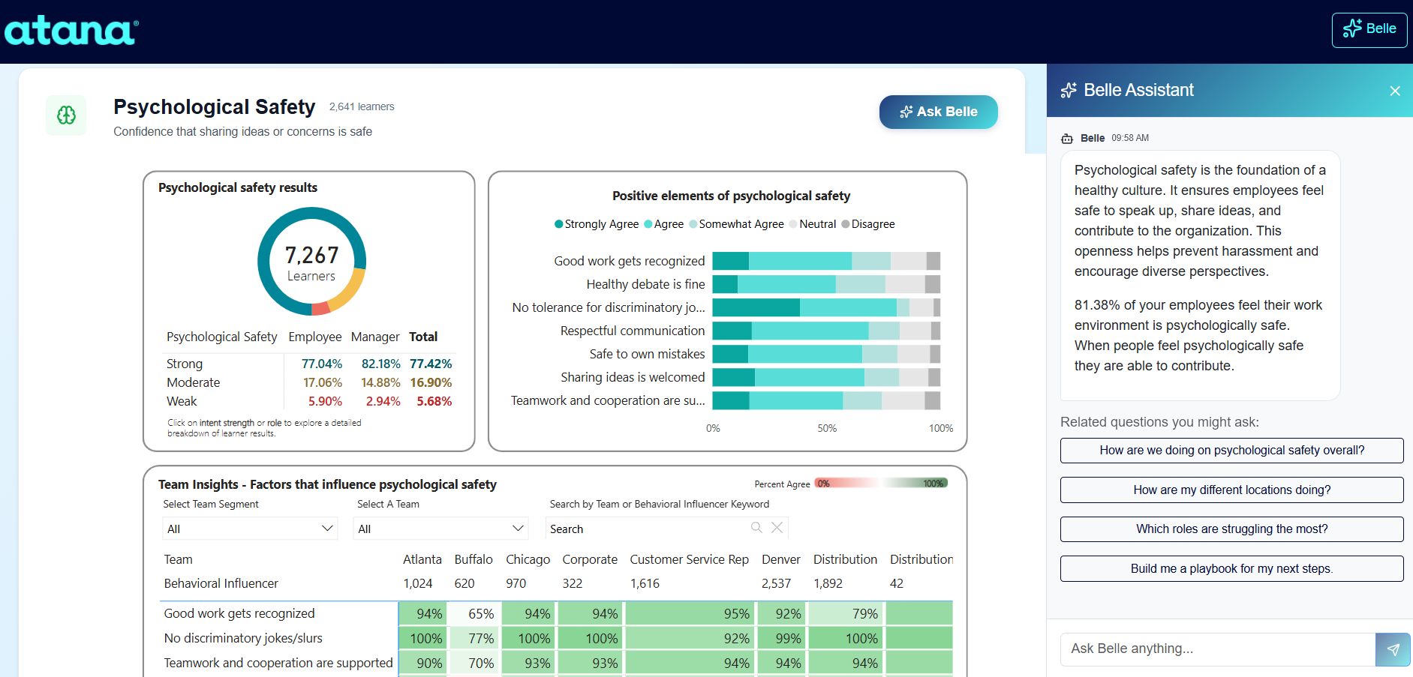Click the Ask Belle button

pos(938,112)
